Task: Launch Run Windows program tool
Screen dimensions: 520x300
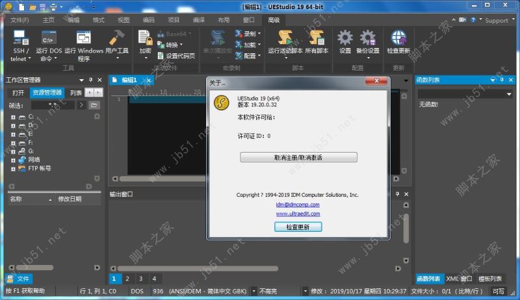Action: coord(84,45)
